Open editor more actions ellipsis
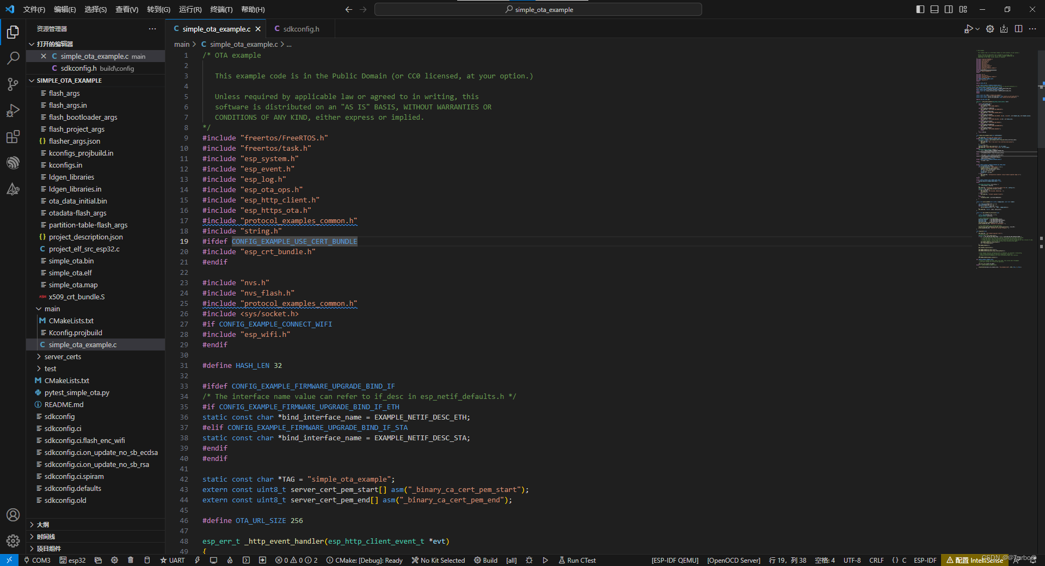The width and height of the screenshot is (1045, 566). click(x=1032, y=29)
